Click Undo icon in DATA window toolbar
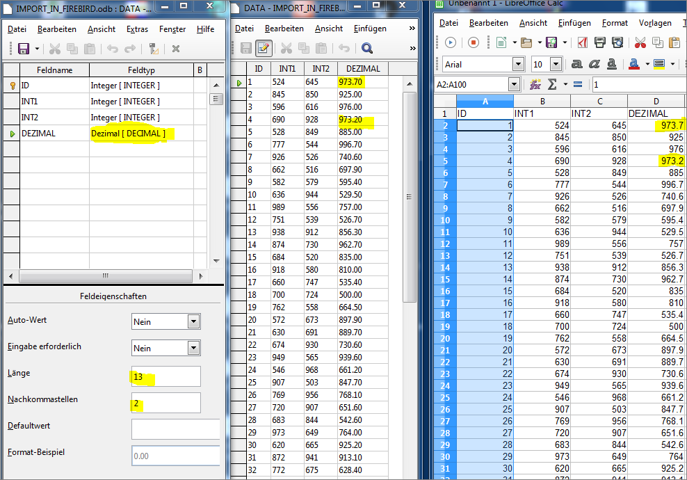The image size is (687, 480). [344, 48]
